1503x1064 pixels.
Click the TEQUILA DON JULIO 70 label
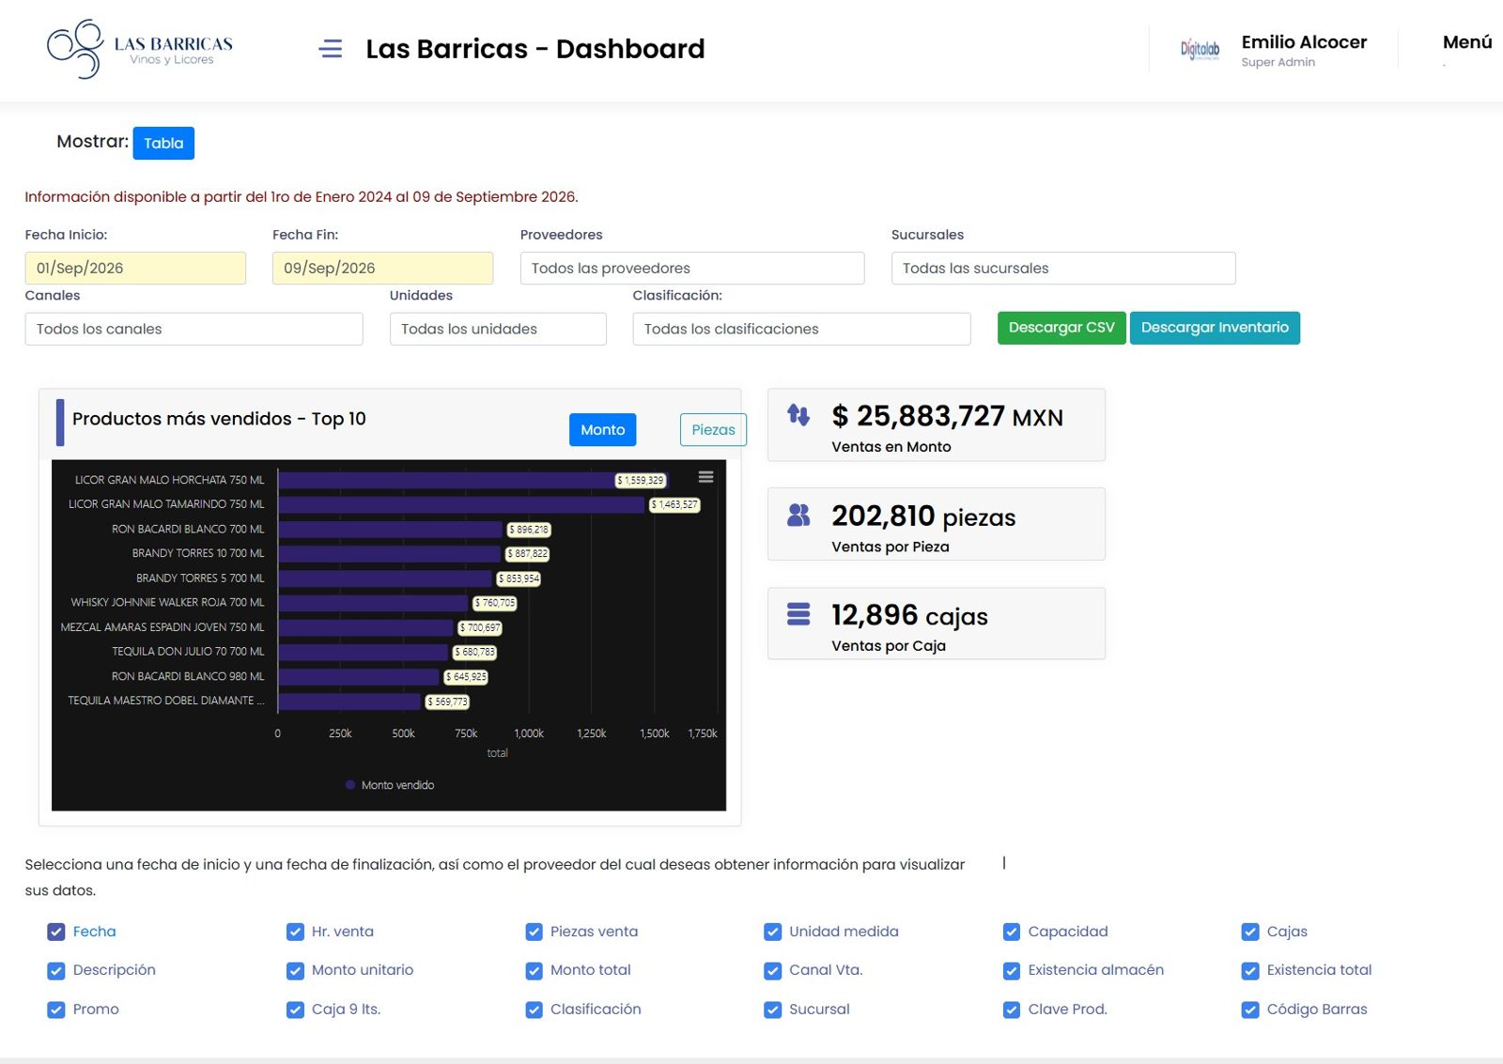188,651
